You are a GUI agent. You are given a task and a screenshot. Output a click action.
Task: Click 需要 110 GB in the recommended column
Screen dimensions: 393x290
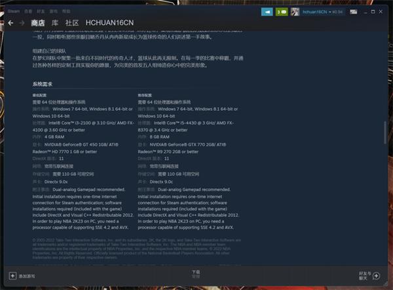tap(178, 174)
